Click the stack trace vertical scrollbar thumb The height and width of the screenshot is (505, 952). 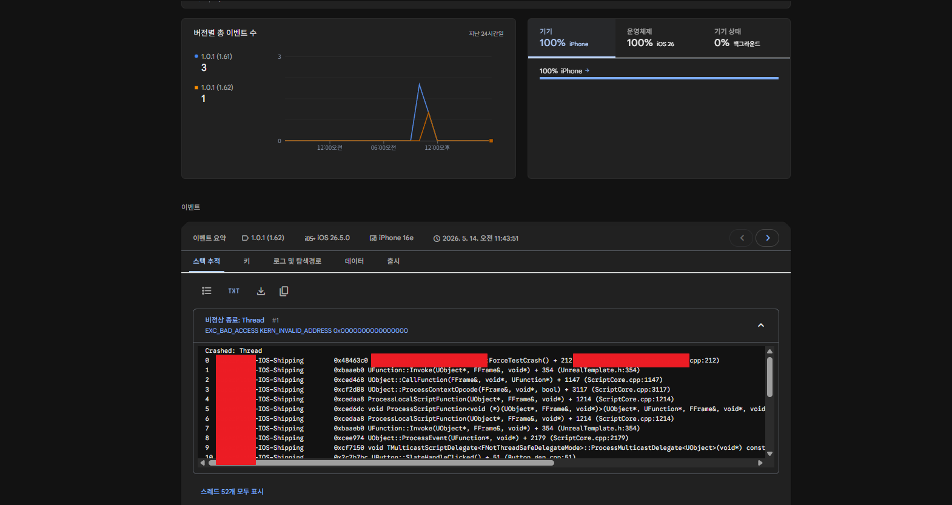tap(769, 376)
